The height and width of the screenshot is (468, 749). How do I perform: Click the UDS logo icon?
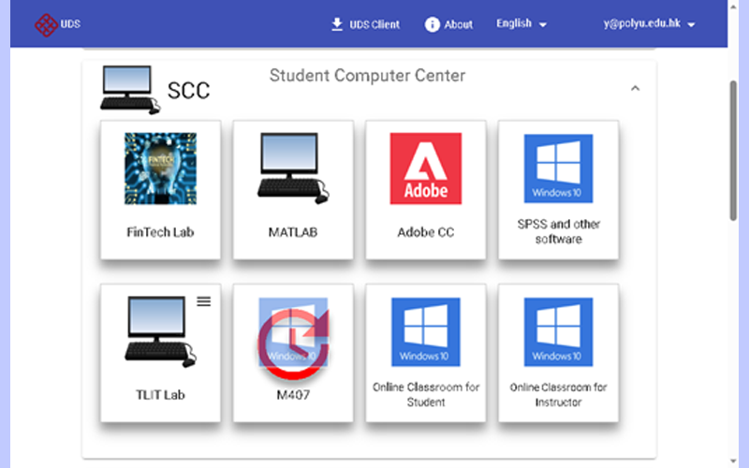click(45, 24)
